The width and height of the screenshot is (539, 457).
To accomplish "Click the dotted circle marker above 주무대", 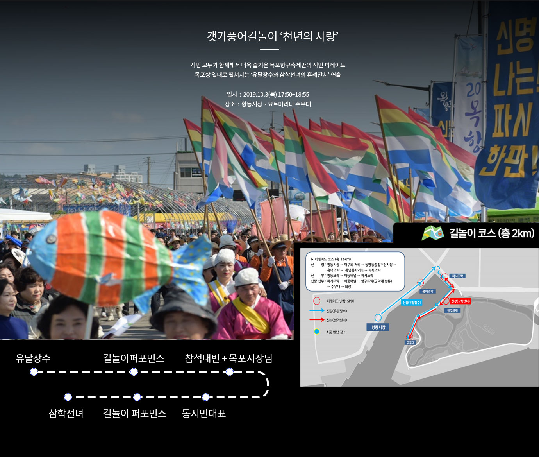I will [410, 336].
